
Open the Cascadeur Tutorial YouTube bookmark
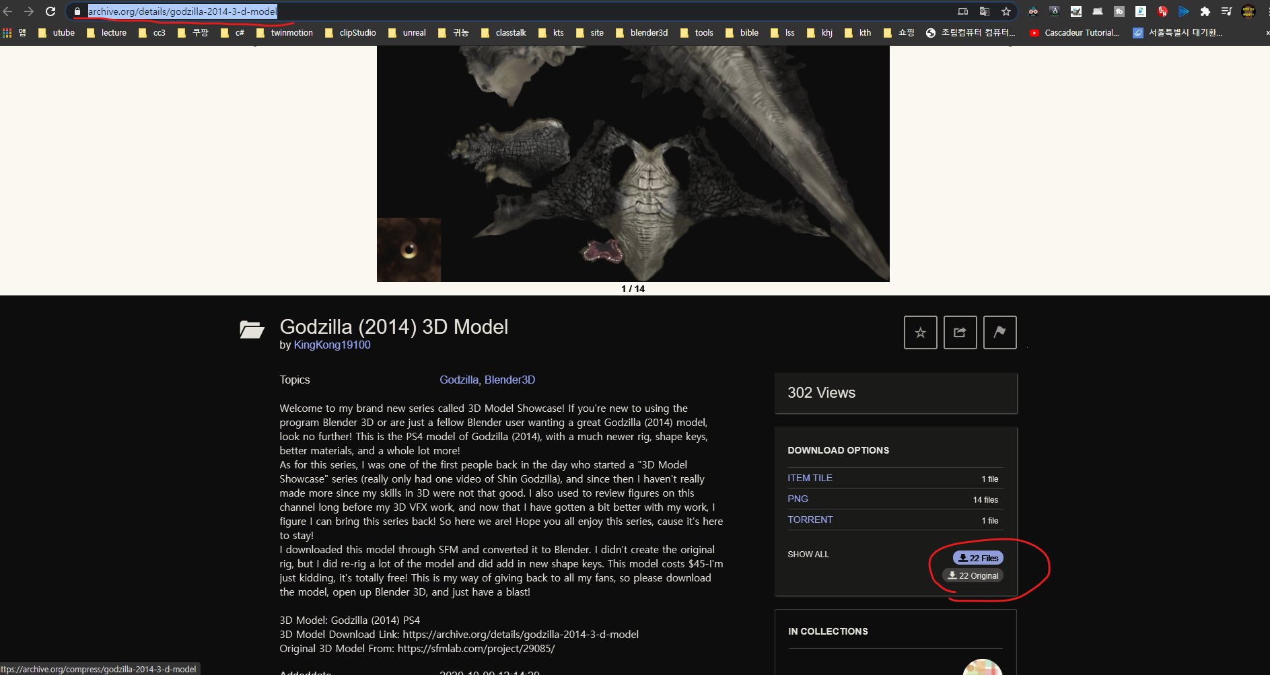pos(1074,32)
